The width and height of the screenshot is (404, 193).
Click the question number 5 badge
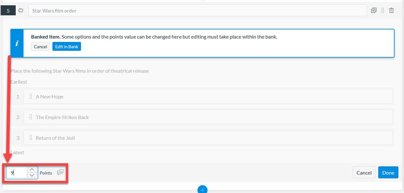click(x=8, y=11)
